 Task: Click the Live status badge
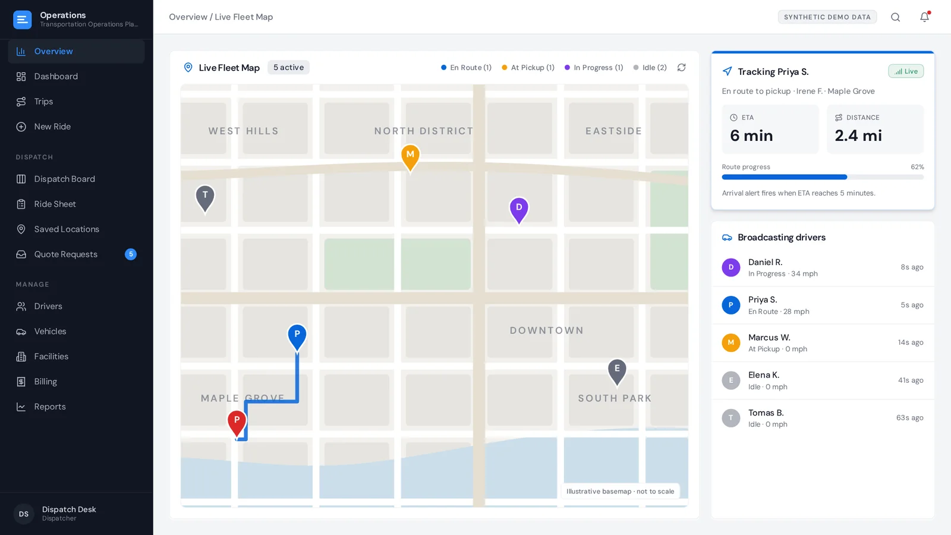pyautogui.click(x=906, y=71)
